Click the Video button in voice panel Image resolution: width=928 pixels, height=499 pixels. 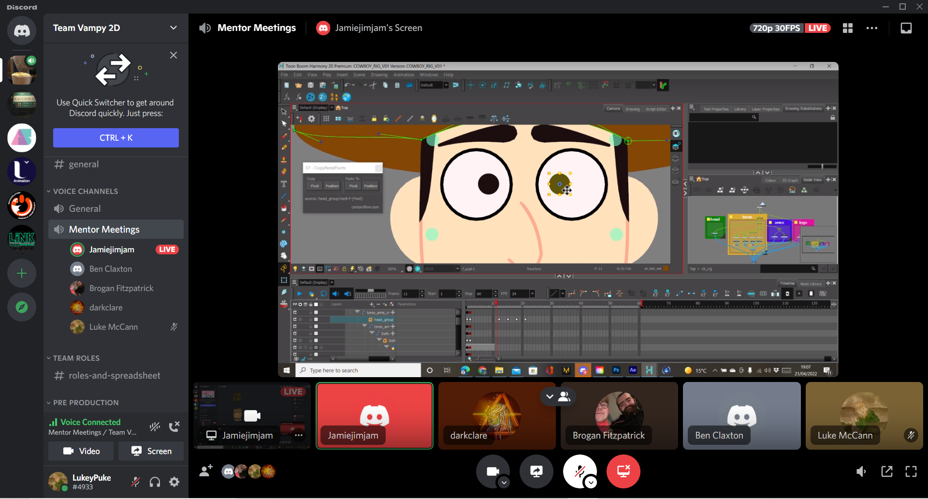(x=81, y=451)
